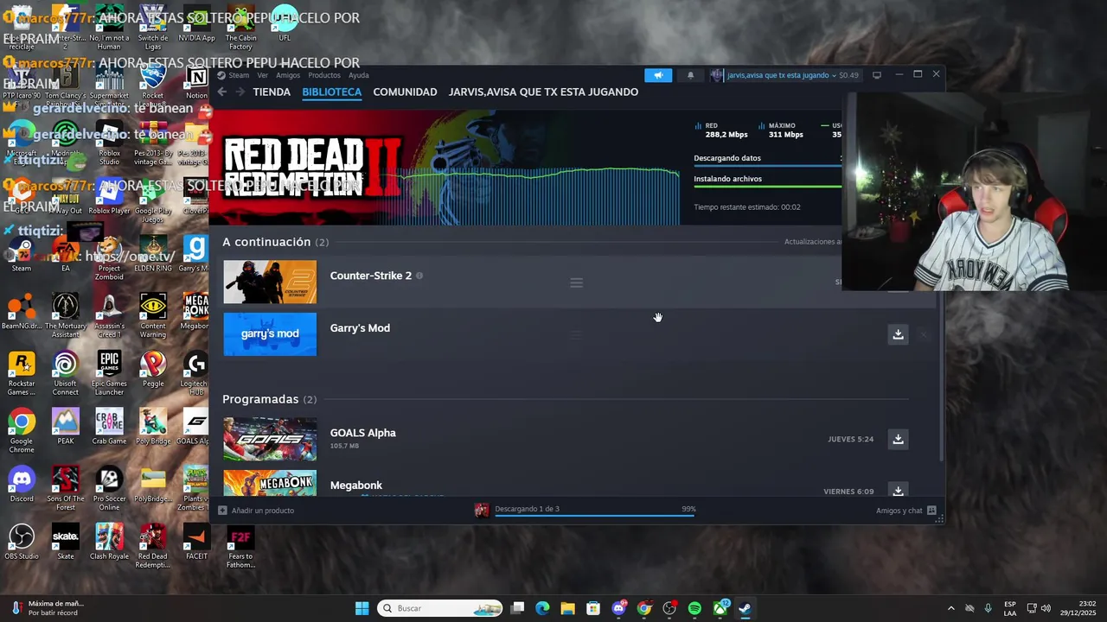
Task: Open The Mortuary Assistant desktop shortcut
Action: [x=65, y=315]
